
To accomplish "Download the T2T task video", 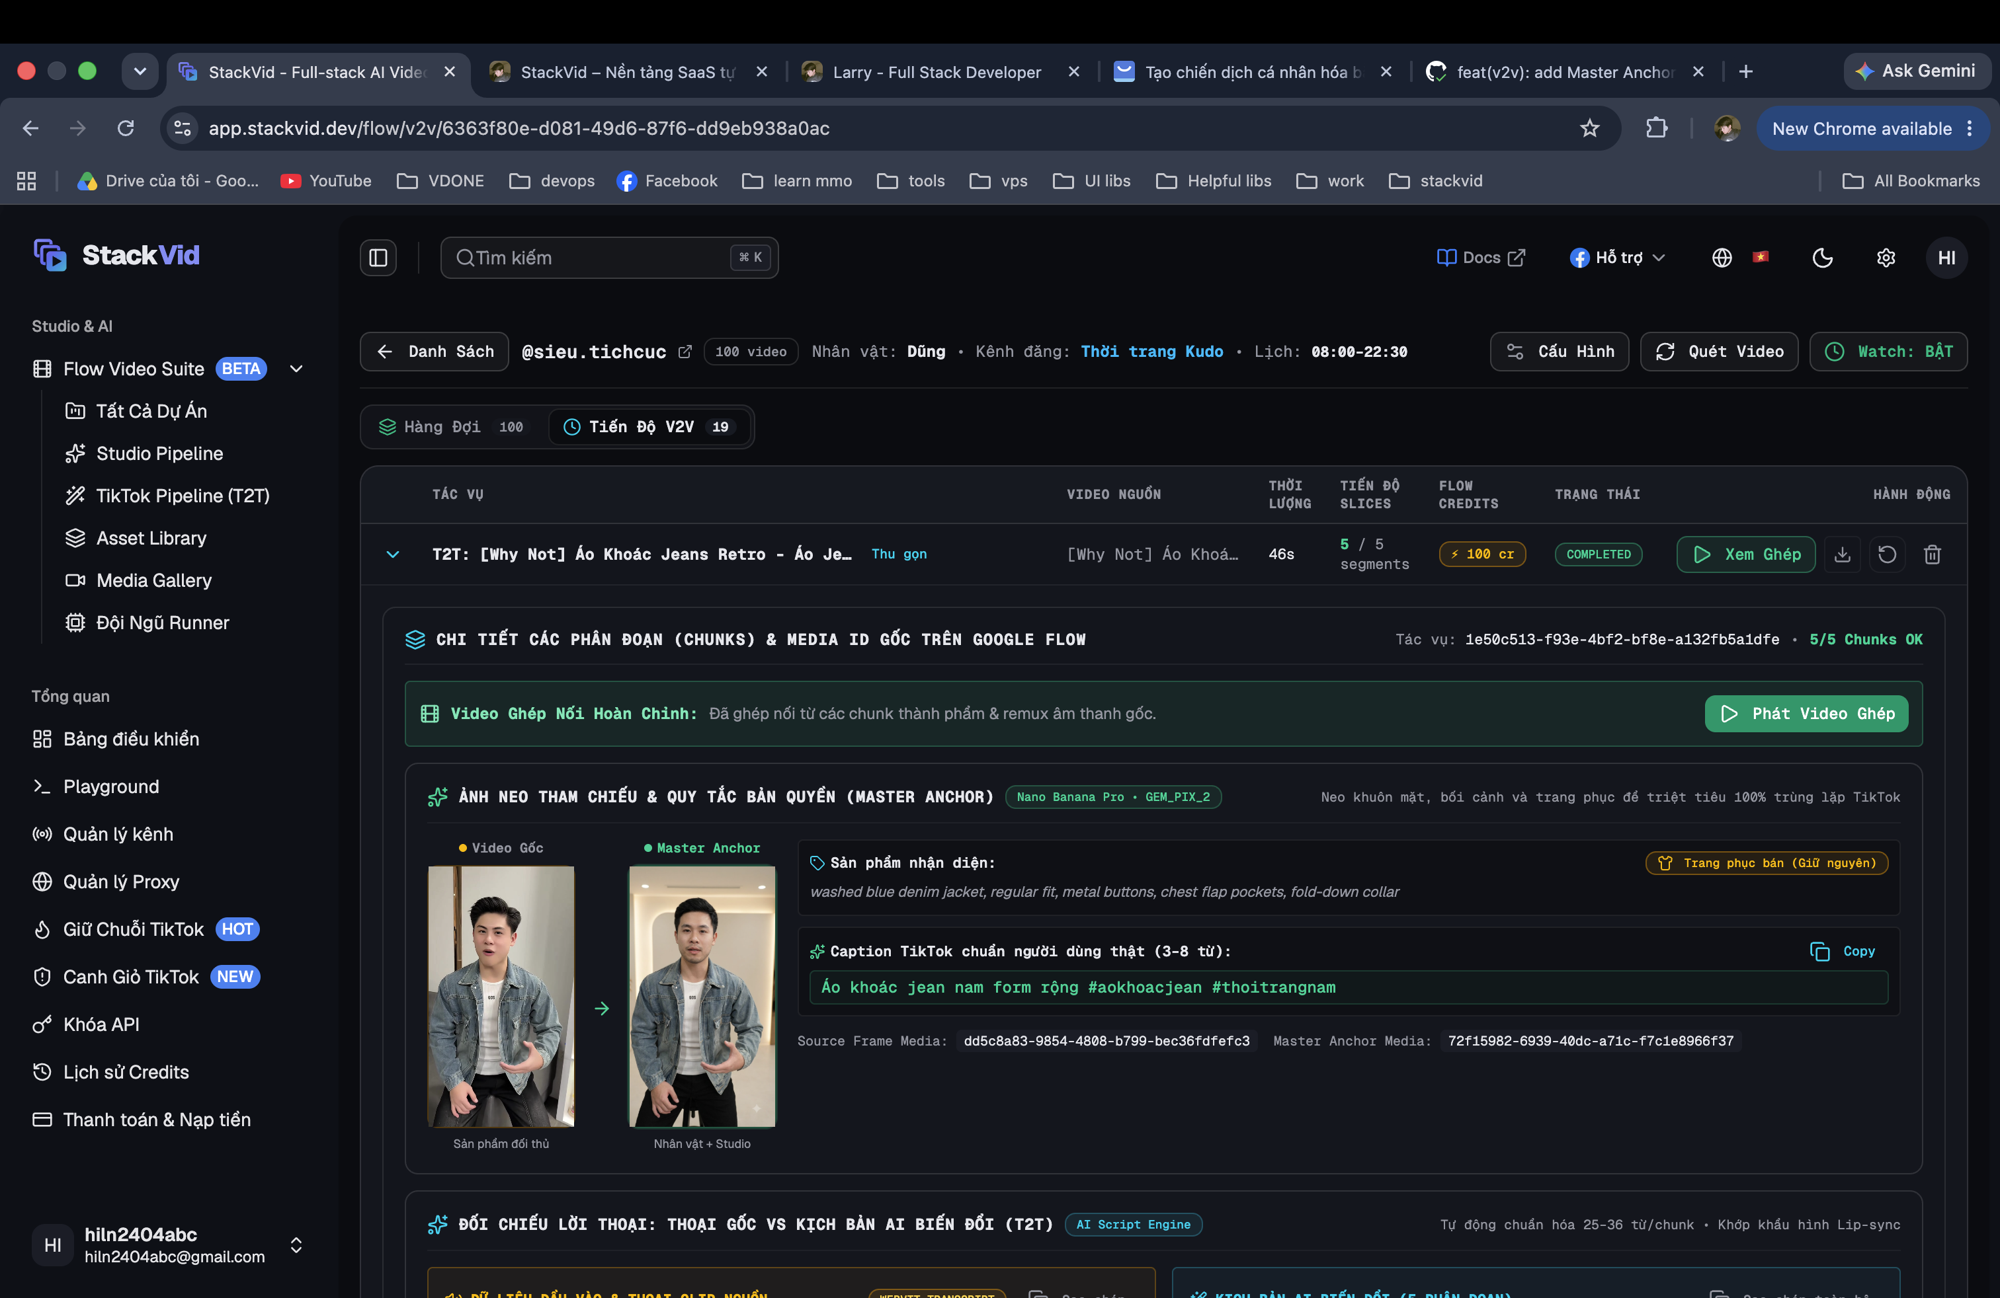I will click(x=1842, y=554).
